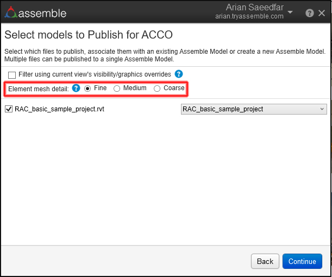332x277 pixels.
Task: Click the Select models to Publish heading
Action: [x=89, y=35]
